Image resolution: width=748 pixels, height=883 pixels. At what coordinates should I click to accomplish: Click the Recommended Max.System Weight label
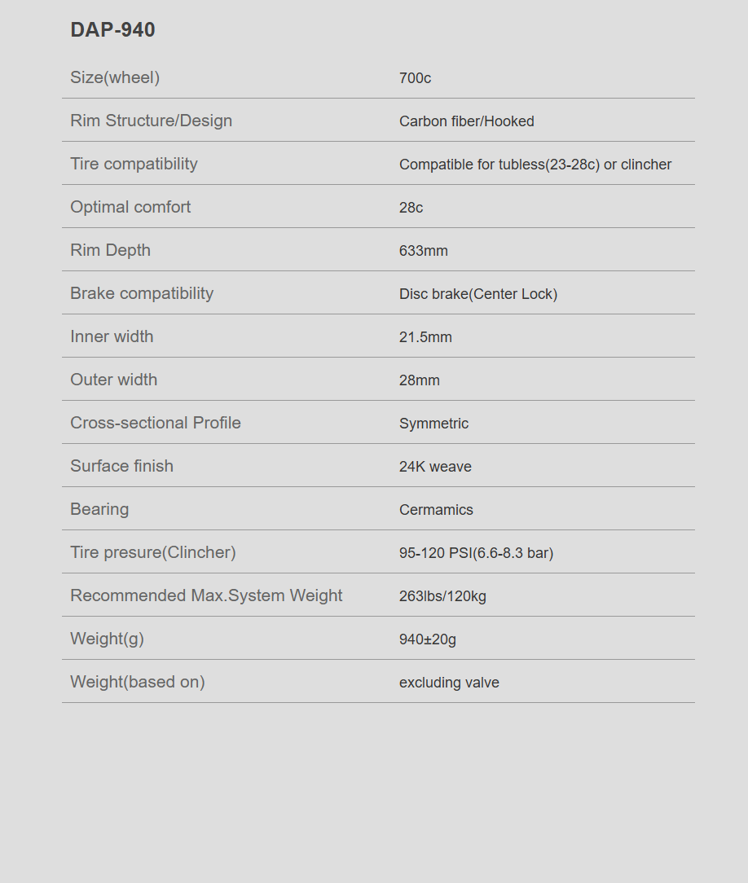click(x=206, y=595)
